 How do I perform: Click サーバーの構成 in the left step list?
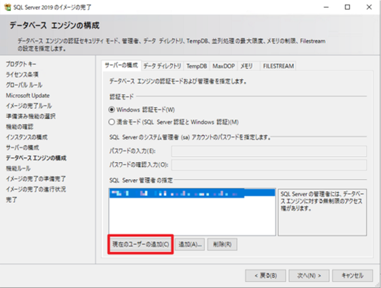22,148
